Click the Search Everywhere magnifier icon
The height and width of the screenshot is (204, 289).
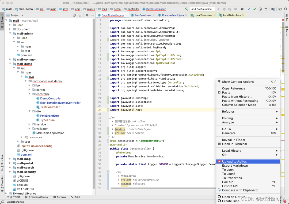click(x=286, y=9)
